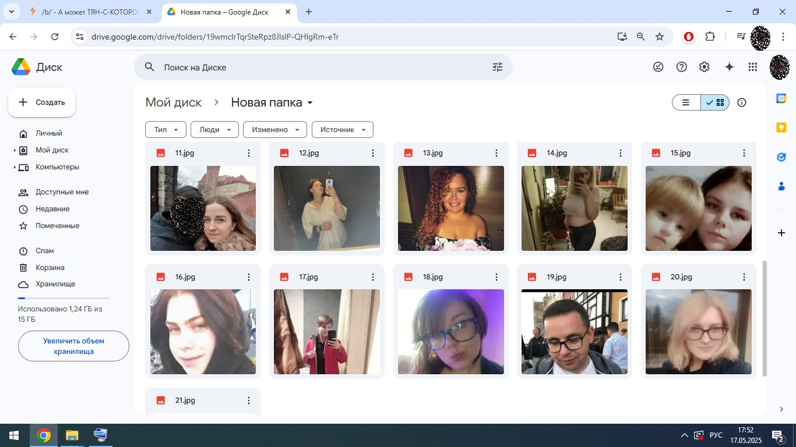Open more actions menu for 15.jpg

tap(744, 153)
